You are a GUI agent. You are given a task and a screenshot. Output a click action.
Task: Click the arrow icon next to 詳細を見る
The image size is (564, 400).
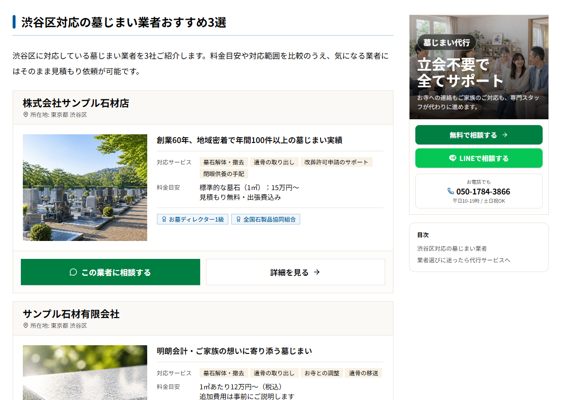coord(317,272)
